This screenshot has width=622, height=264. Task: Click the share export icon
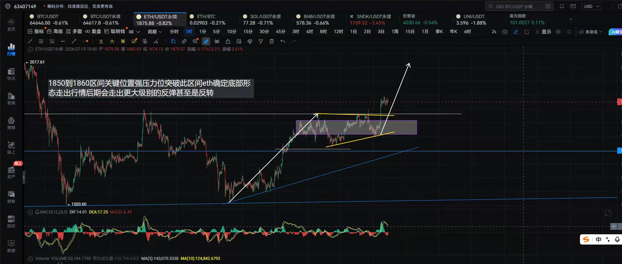[527, 32]
